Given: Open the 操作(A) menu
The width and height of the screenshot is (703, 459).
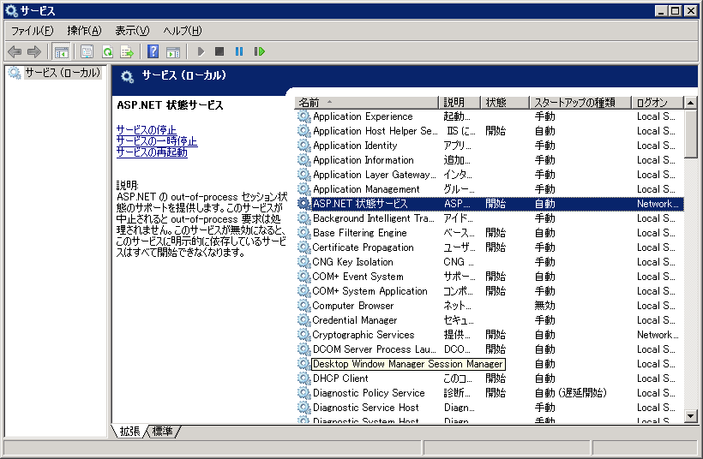Looking at the screenshot, I should coord(84,31).
